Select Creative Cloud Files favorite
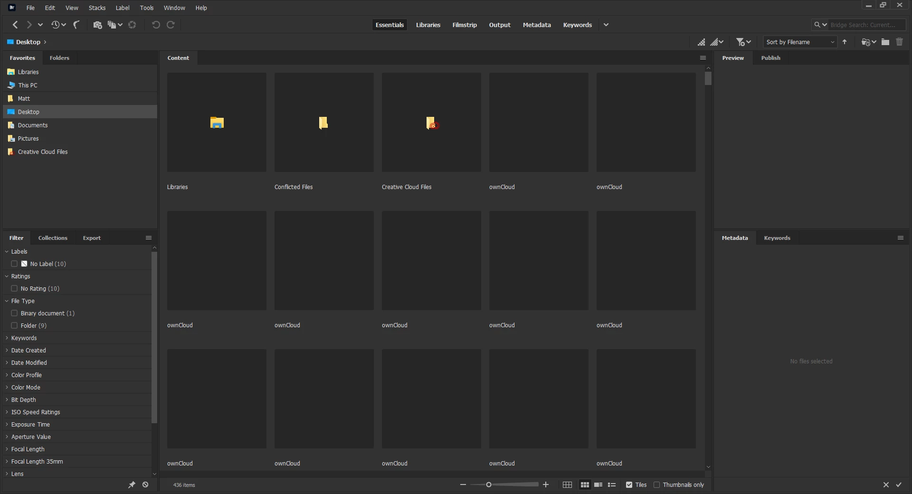 80,152
